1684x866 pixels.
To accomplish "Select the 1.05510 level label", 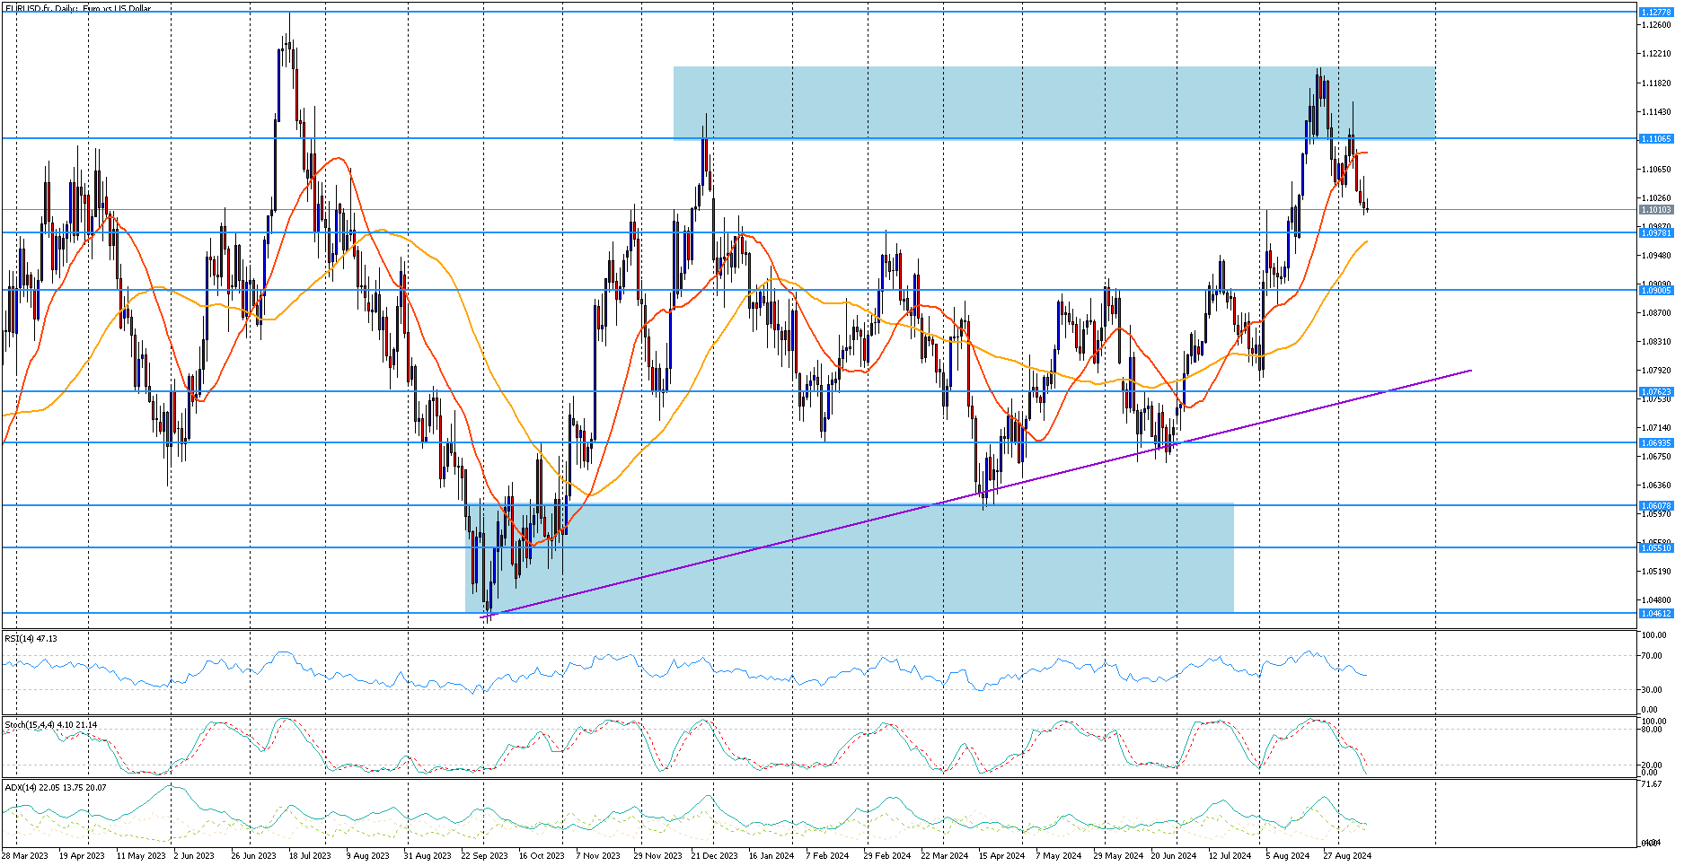I will [x=1655, y=548].
